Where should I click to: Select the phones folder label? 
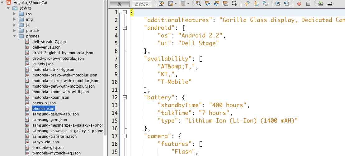pos(33,36)
